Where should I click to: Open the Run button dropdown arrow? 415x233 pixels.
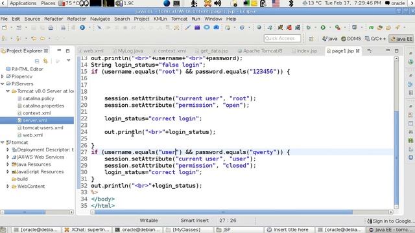click(330, 27)
